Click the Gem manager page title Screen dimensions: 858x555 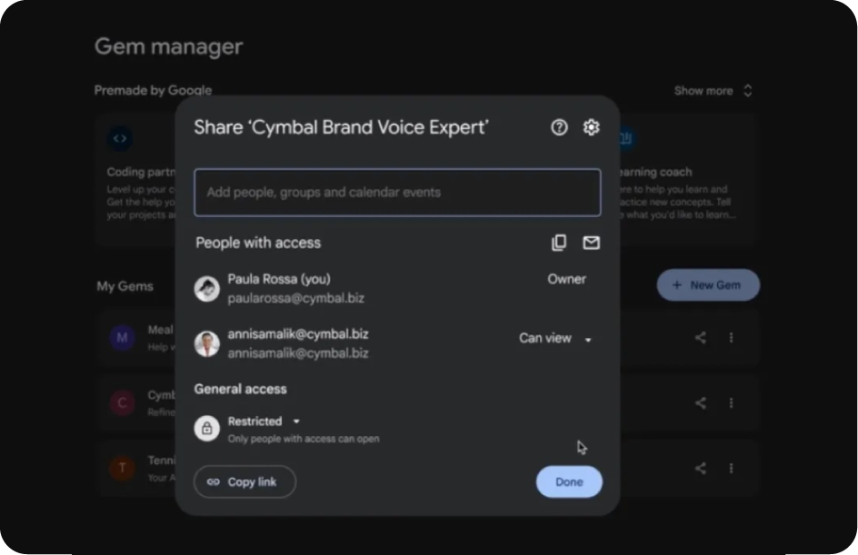168,46
